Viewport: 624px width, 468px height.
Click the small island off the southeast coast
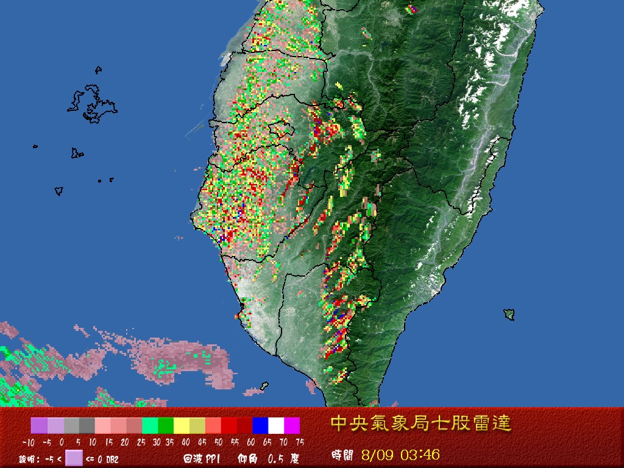click(x=509, y=314)
